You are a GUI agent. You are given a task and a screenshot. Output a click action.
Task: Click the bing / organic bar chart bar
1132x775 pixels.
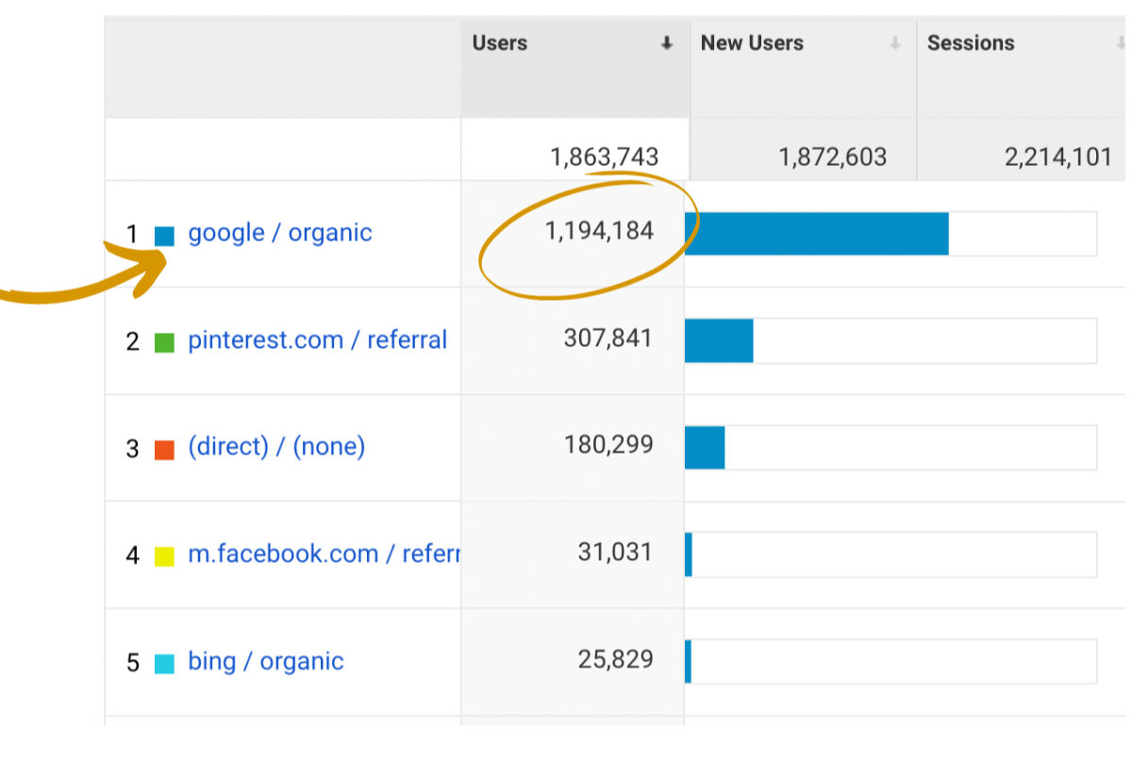[x=689, y=662]
